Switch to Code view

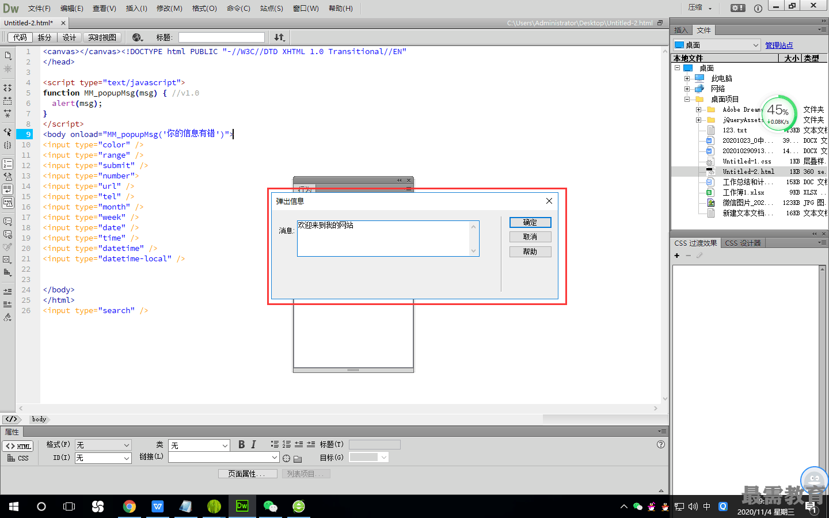click(20, 37)
